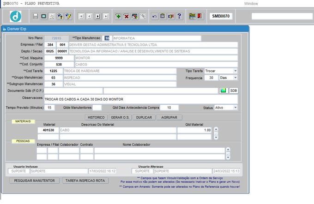Click the Cod Tarefa field 1225
The height and width of the screenshot is (204, 314).
pyautogui.click(x=53, y=71)
